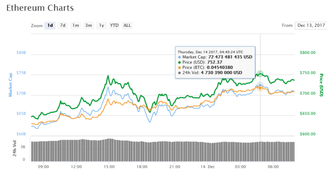This screenshot has height=175, width=327.
Task: Click the 12:00 time axis label
Action: [76, 167]
